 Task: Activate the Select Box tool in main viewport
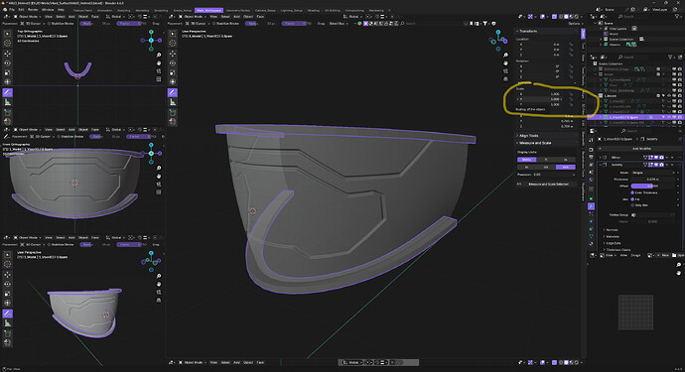(173, 33)
